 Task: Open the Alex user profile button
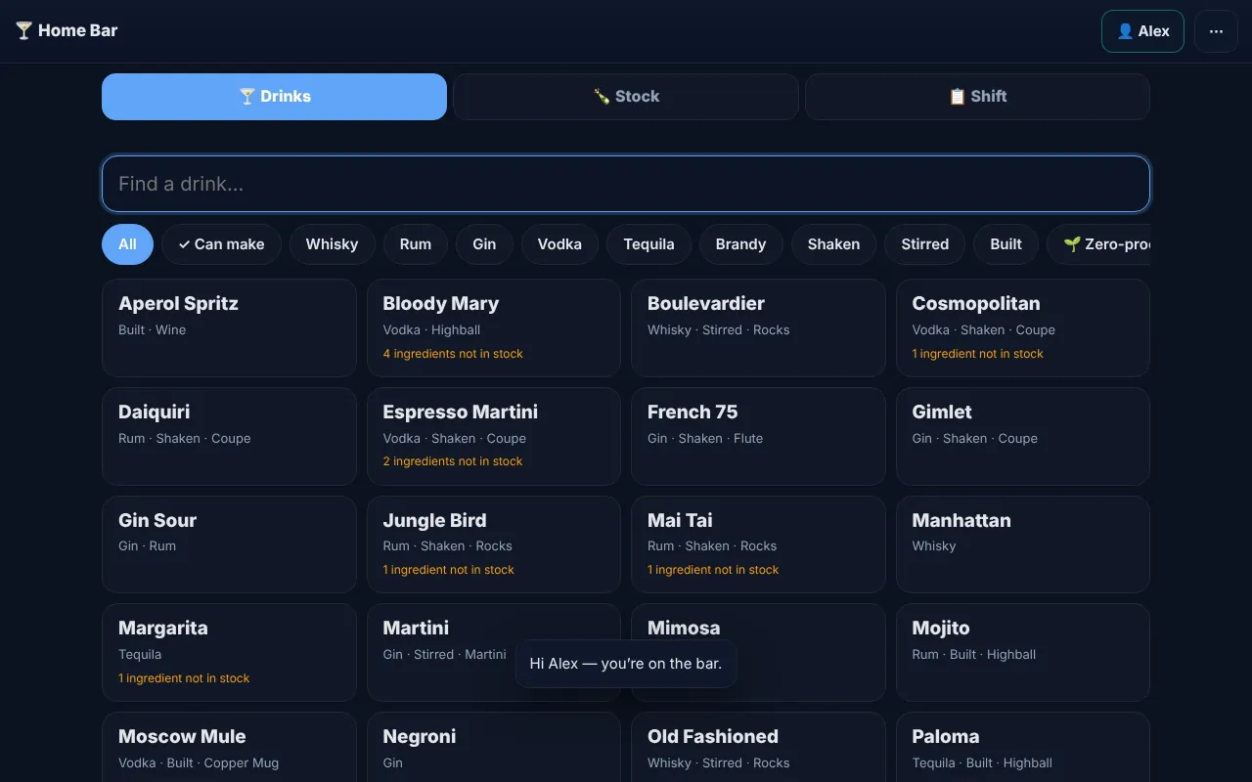coord(1142,31)
